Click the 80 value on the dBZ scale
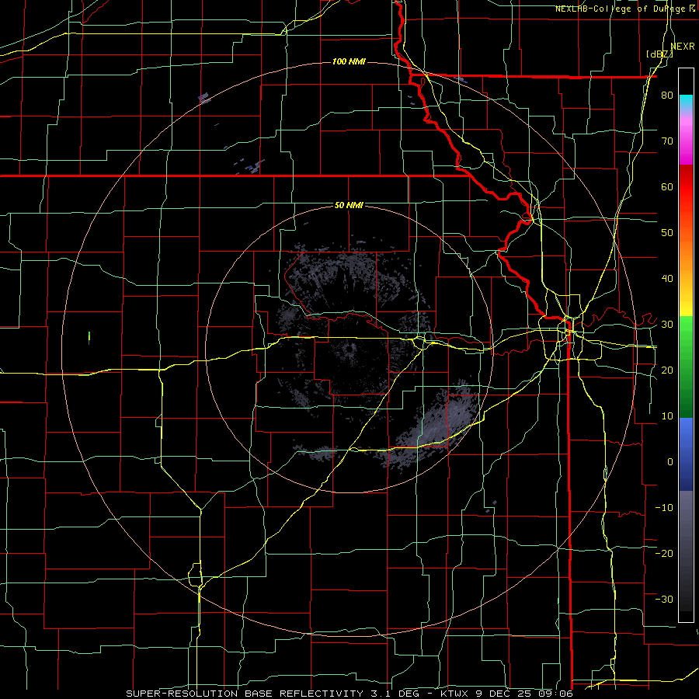699x699 pixels. 667,96
